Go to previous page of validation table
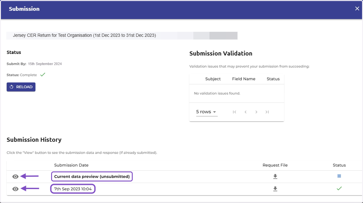The image size is (363, 203). point(246,112)
